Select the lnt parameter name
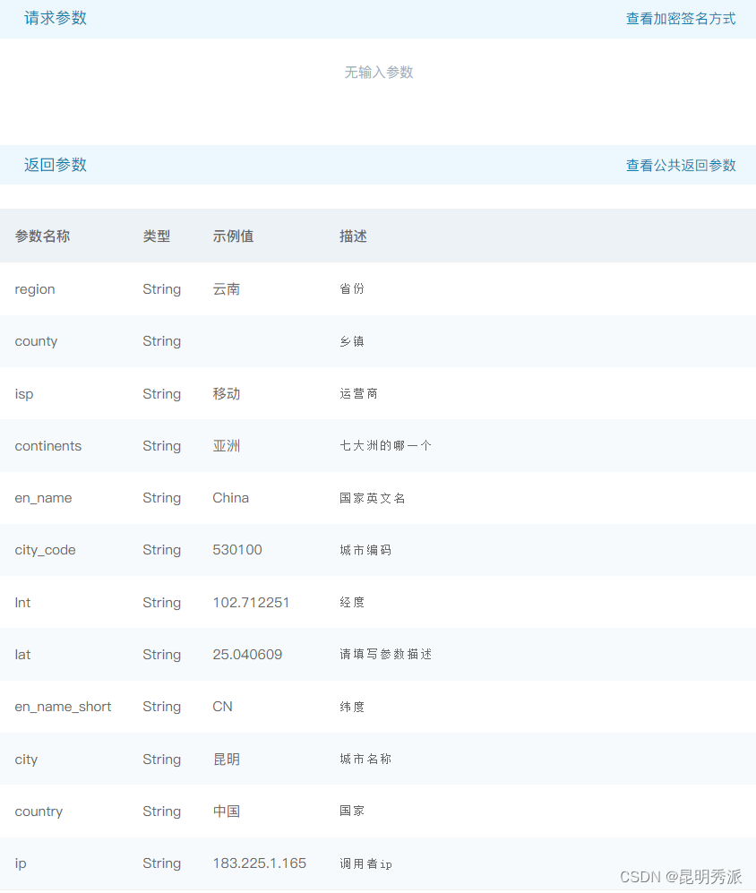756x893 pixels. [22, 603]
